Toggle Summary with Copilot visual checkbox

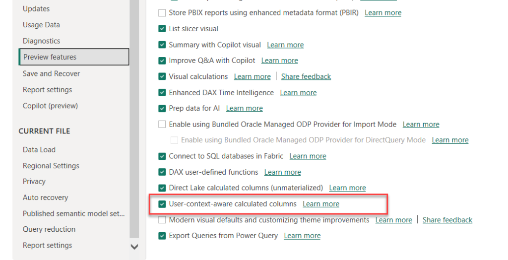[162, 45]
